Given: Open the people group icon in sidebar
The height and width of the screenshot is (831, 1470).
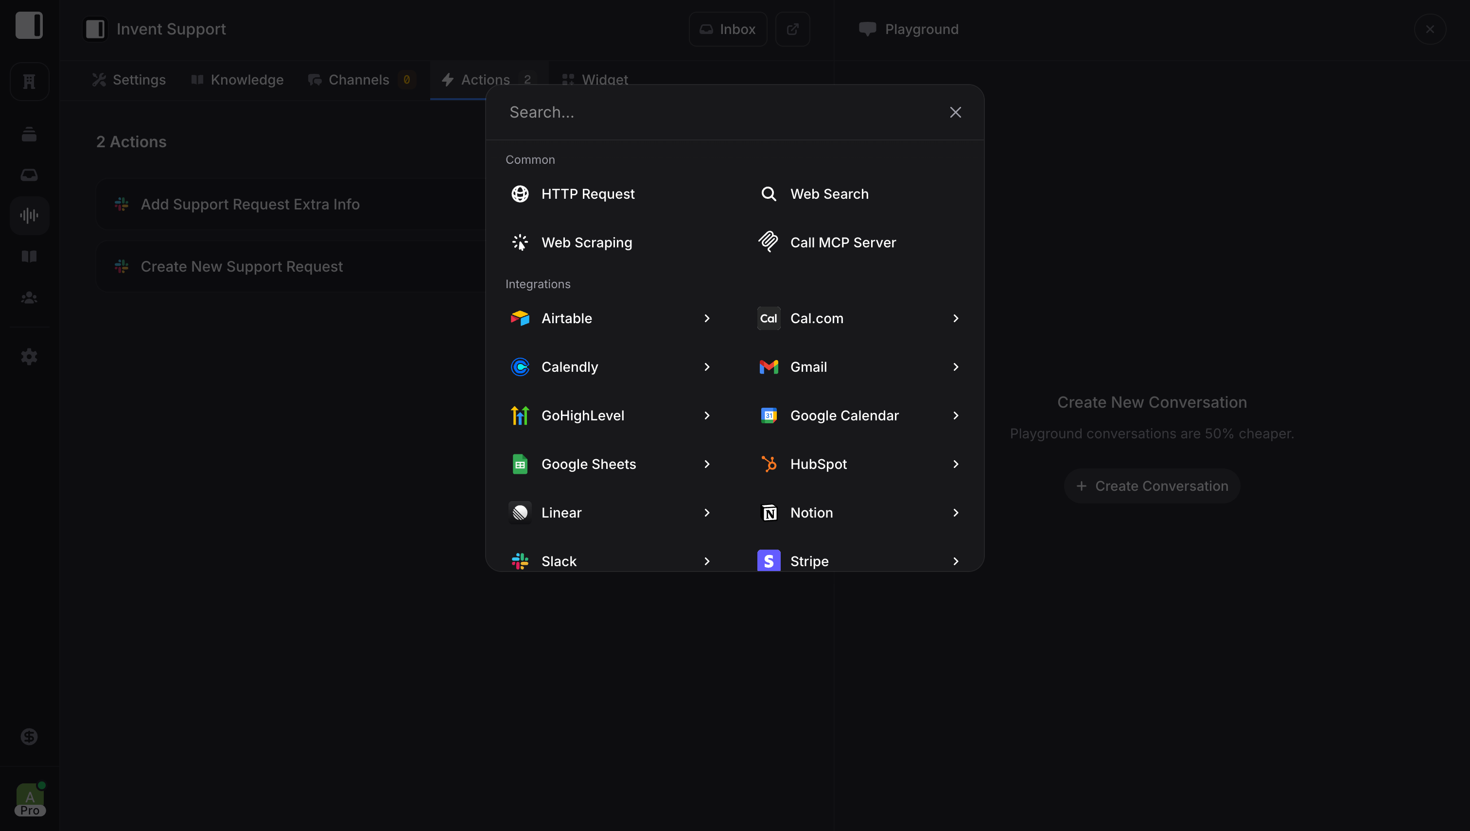Looking at the screenshot, I should [x=29, y=297].
